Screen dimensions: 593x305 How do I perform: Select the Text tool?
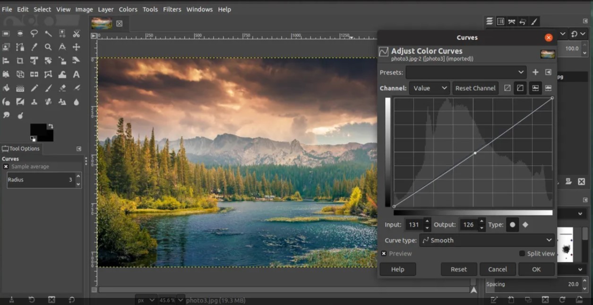76,75
